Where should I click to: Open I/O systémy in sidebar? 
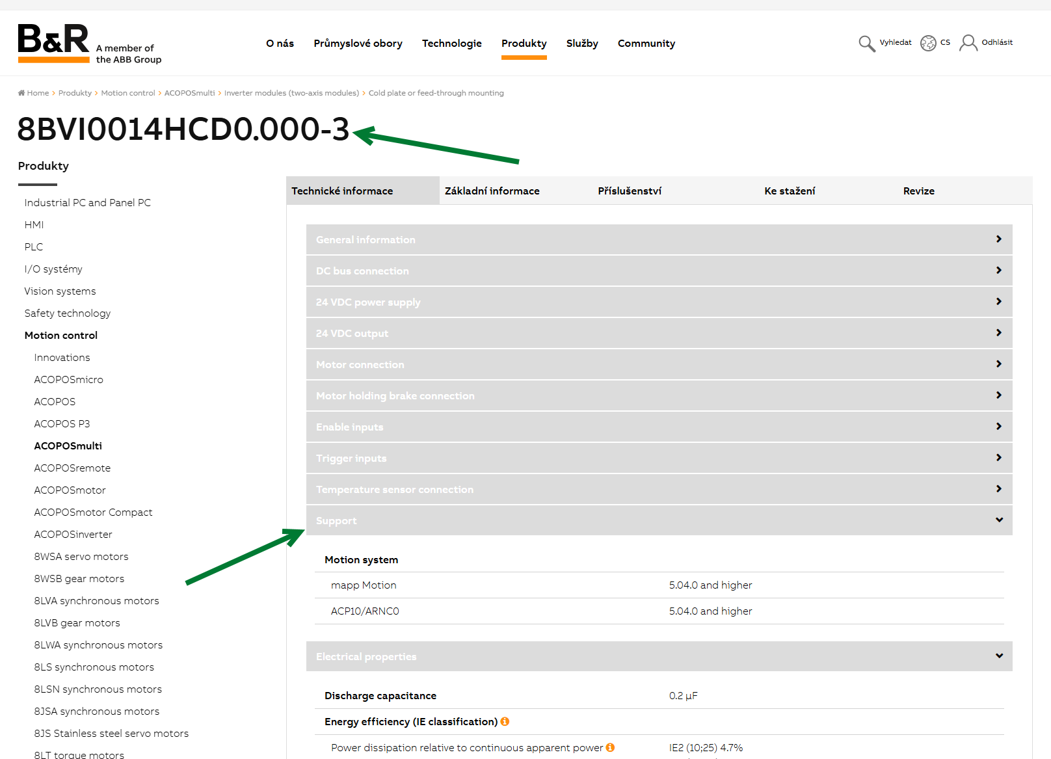click(x=53, y=269)
